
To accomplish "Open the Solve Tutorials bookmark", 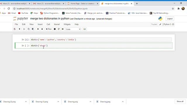I will (x=72, y=13).
